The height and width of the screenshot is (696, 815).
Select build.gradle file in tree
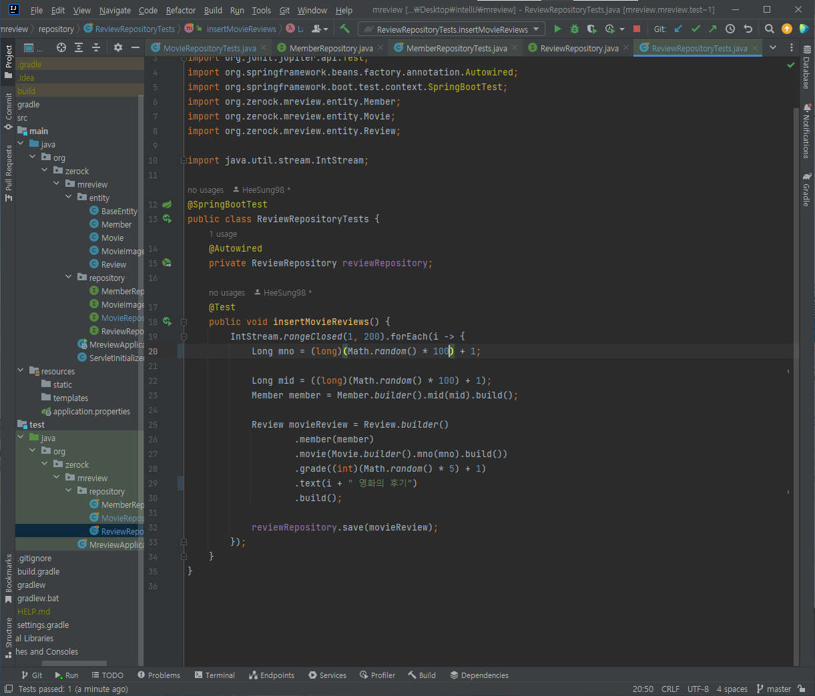[38, 571]
